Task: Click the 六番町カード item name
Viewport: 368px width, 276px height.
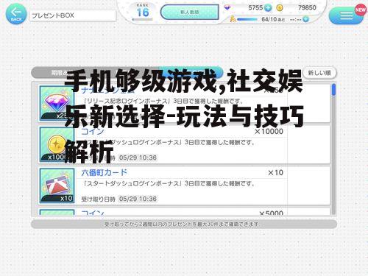Action: [x=104, y=173]
